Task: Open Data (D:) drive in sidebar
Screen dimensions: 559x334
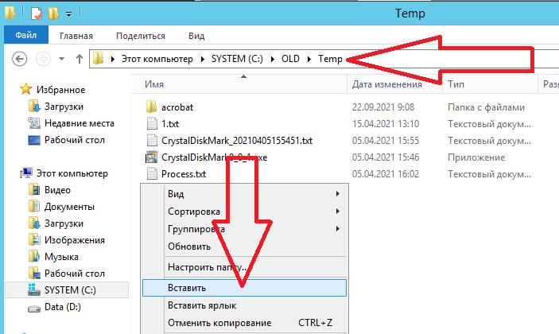Action: [62, 307]
